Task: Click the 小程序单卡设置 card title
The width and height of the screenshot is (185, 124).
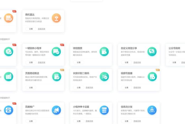Action: [81, 107]
